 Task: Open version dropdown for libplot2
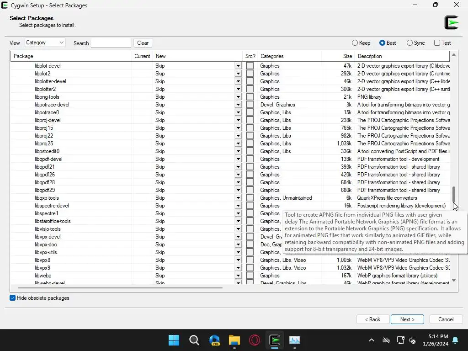238,74
